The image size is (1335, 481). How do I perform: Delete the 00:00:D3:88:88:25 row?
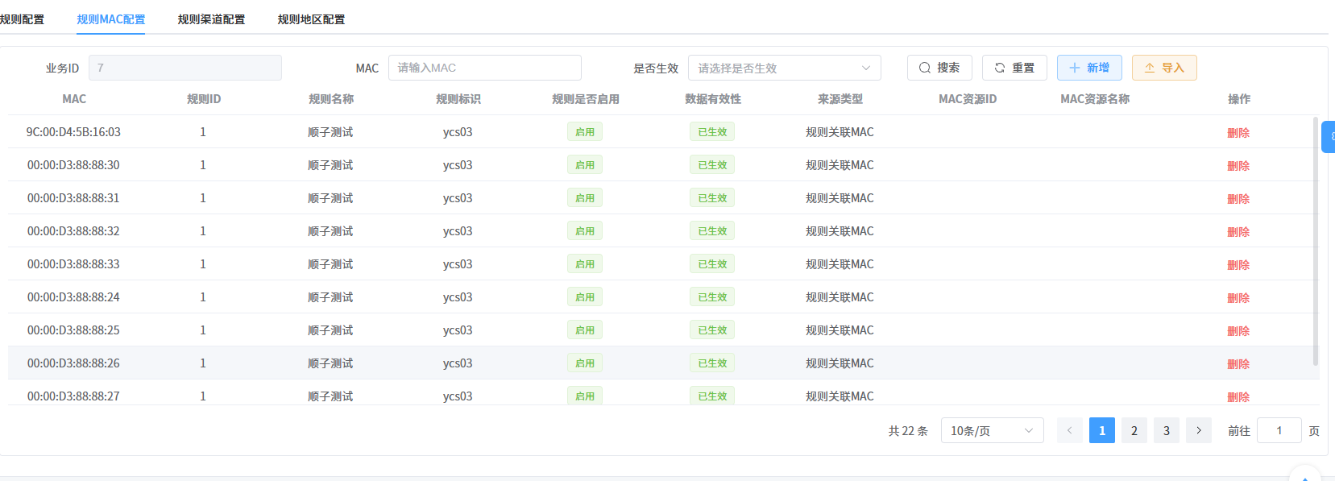[1238, 331]
